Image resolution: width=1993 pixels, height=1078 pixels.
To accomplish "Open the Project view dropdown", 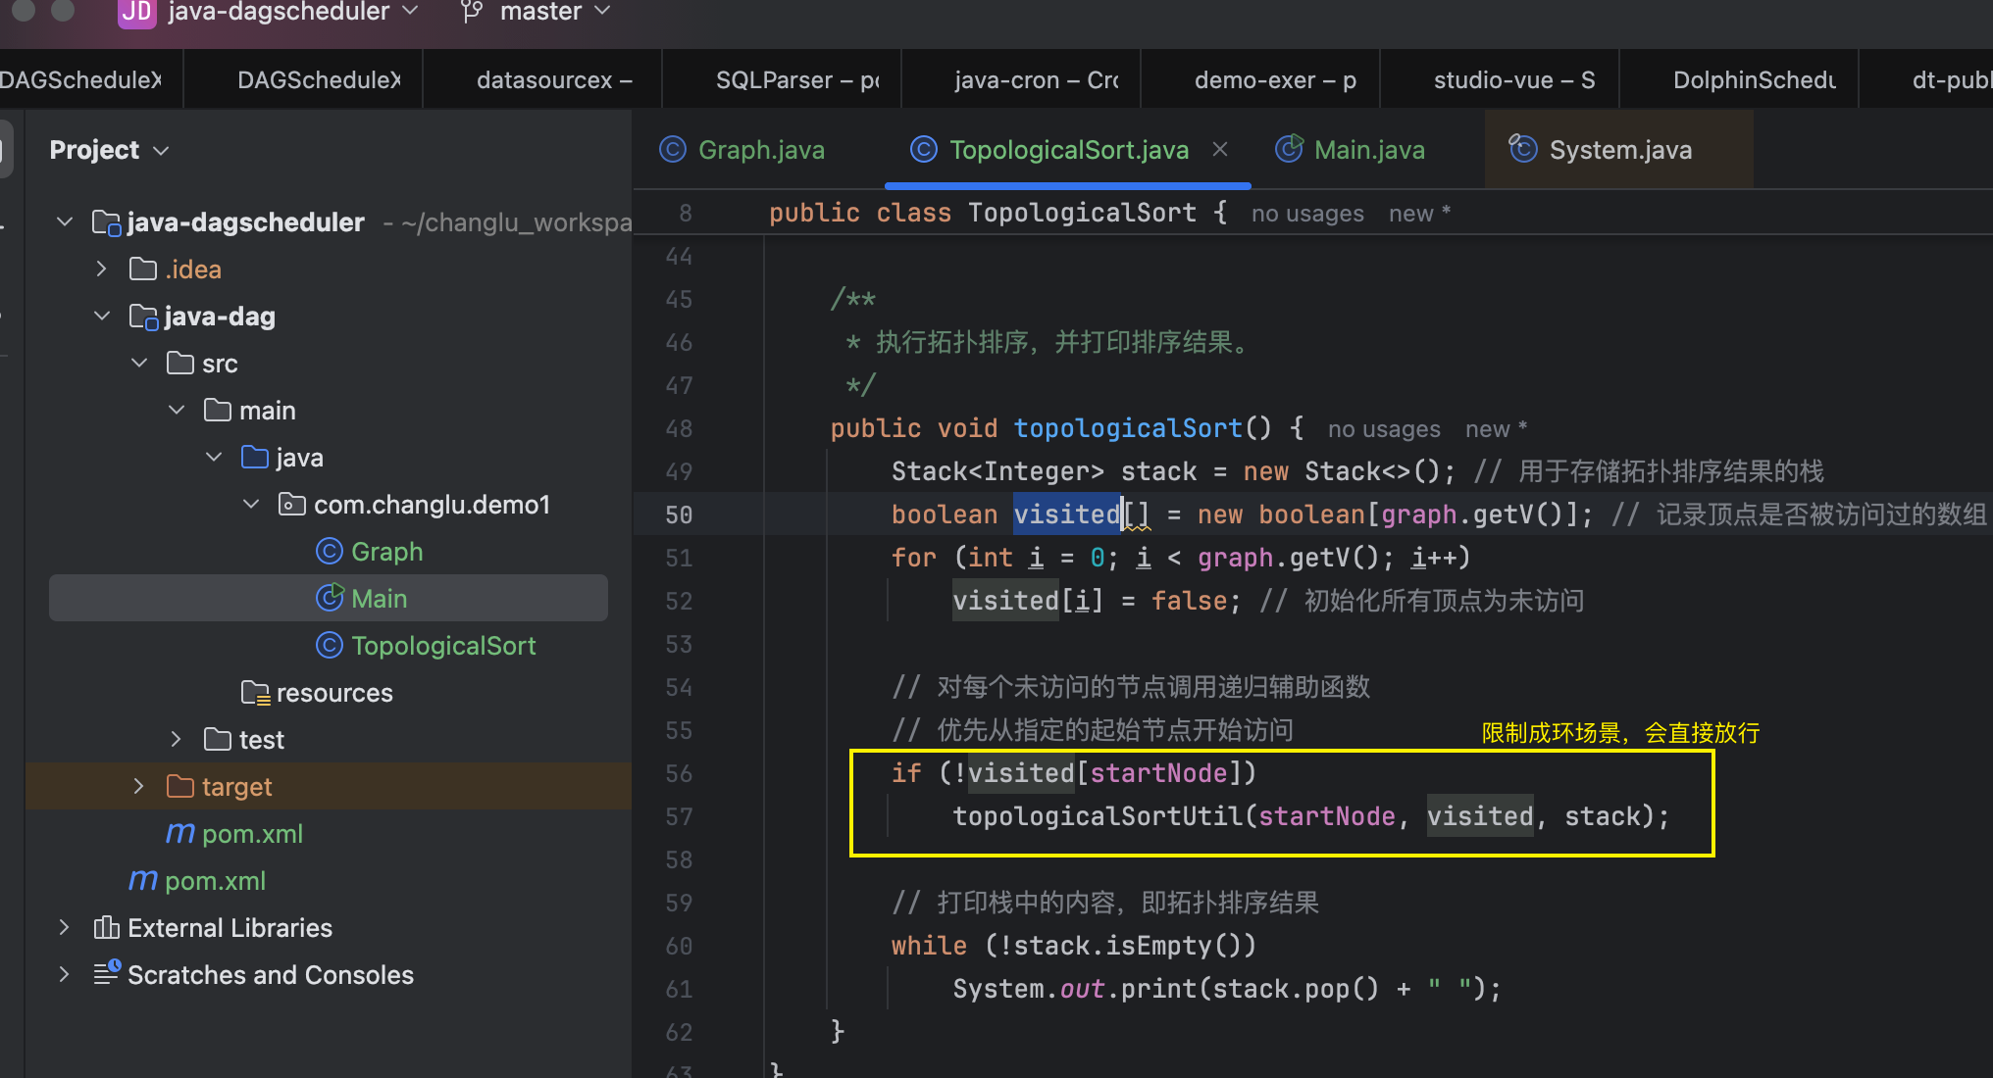I will [110, 150].
